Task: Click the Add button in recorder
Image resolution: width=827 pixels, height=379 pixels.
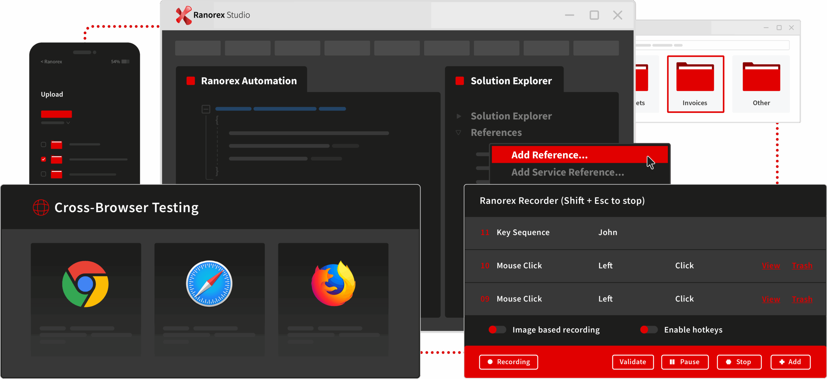Action: [x=790, y=362]
